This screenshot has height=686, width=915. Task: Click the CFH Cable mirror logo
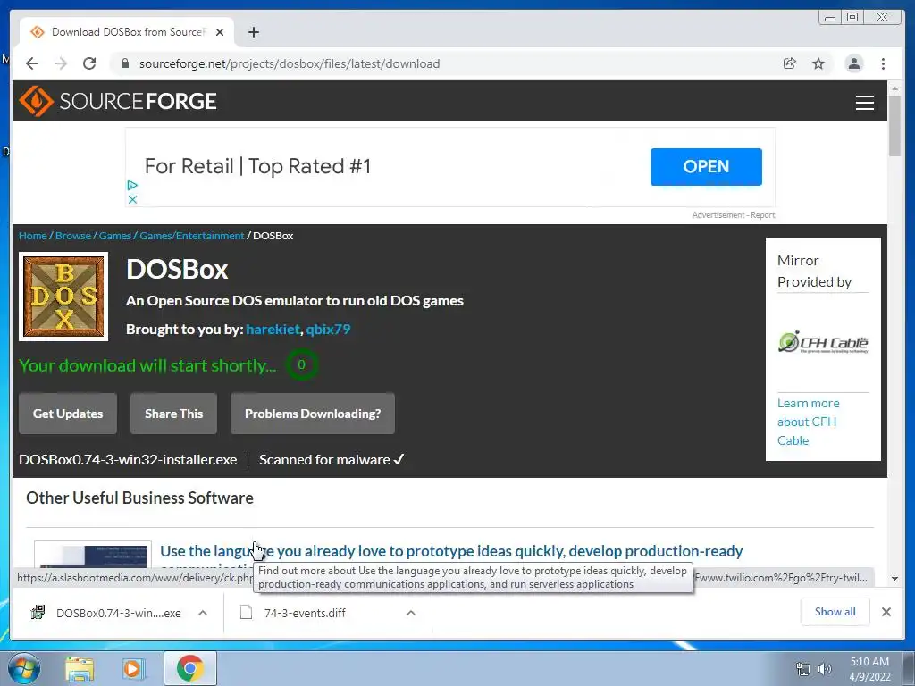(x=823, y=342)
